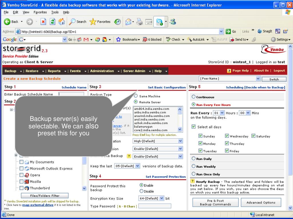Viewport: 293px width, 219px height.
Task: Open the File menu
Action: pyautogui.click(x=6, y=12)
